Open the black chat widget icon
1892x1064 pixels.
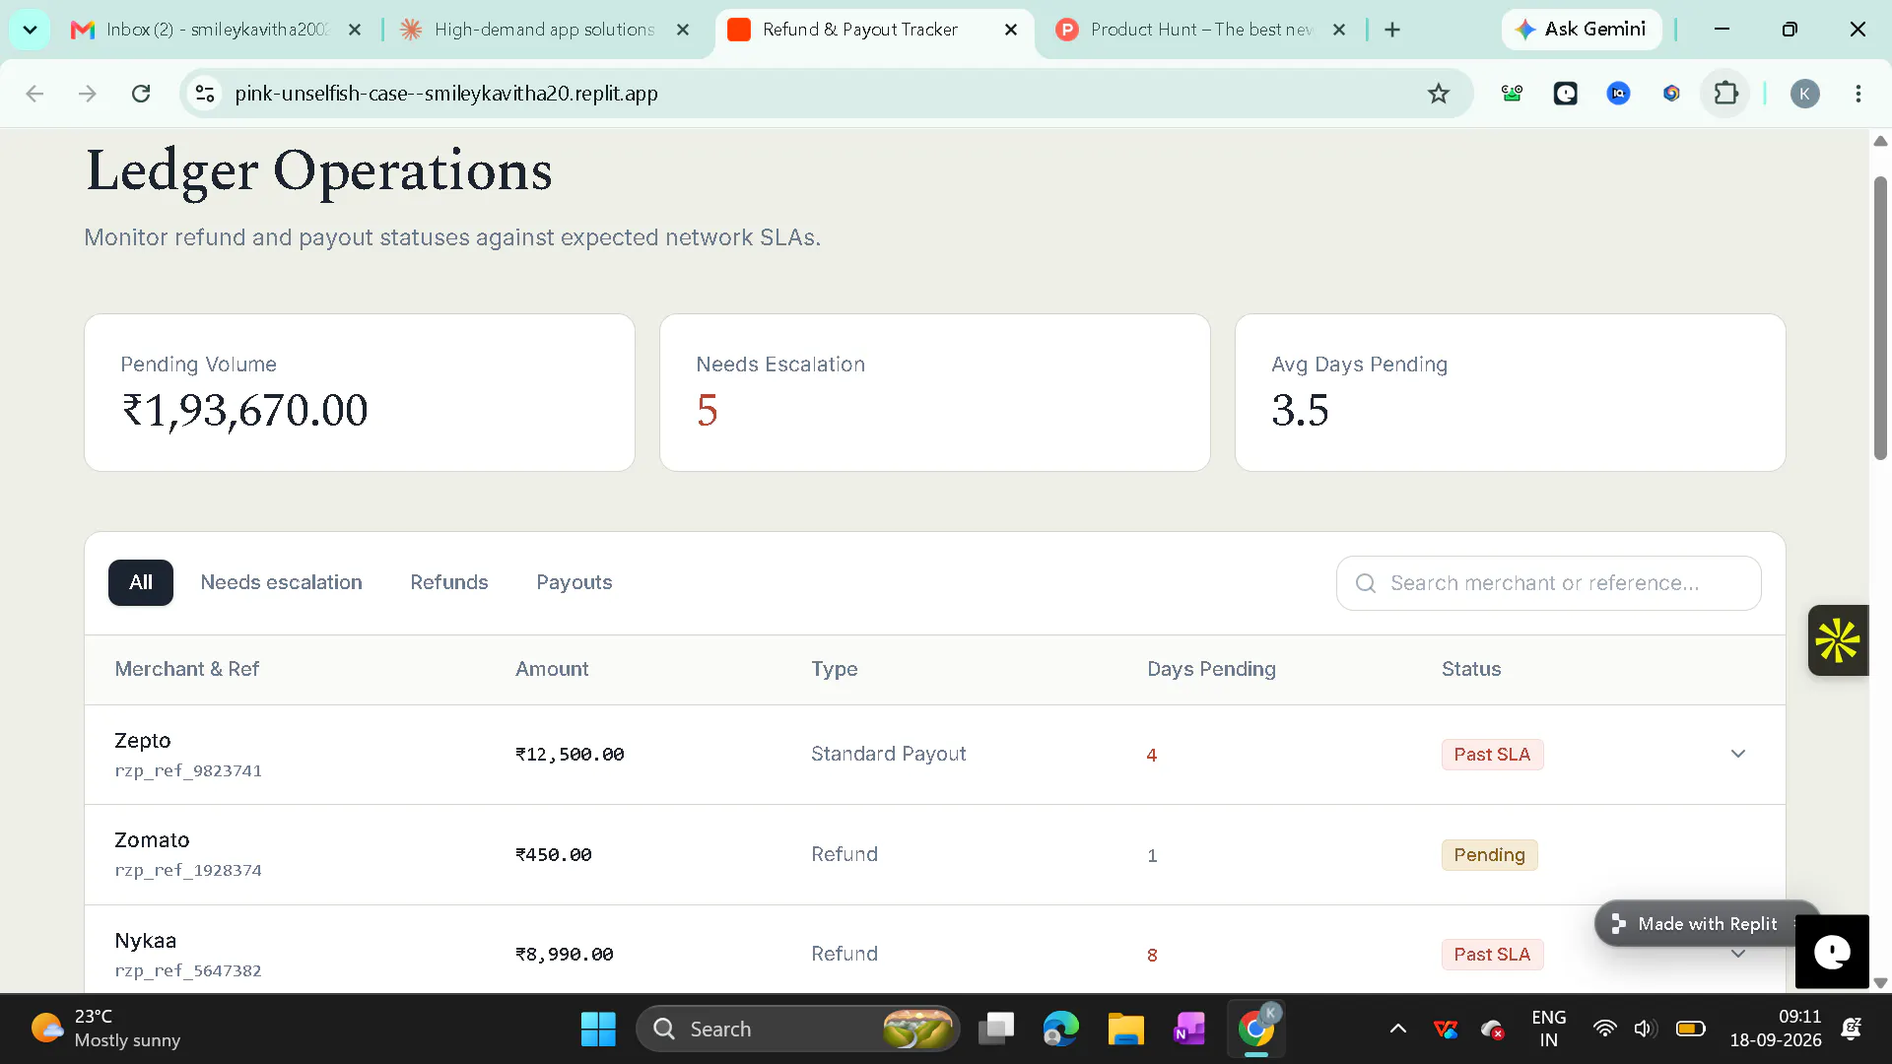tap(1832, 952)
